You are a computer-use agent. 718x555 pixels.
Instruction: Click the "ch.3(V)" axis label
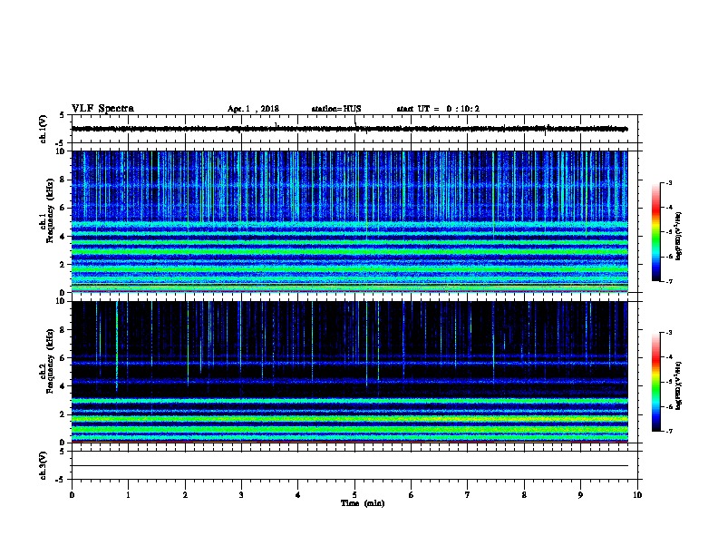click(x=44, y=465)
